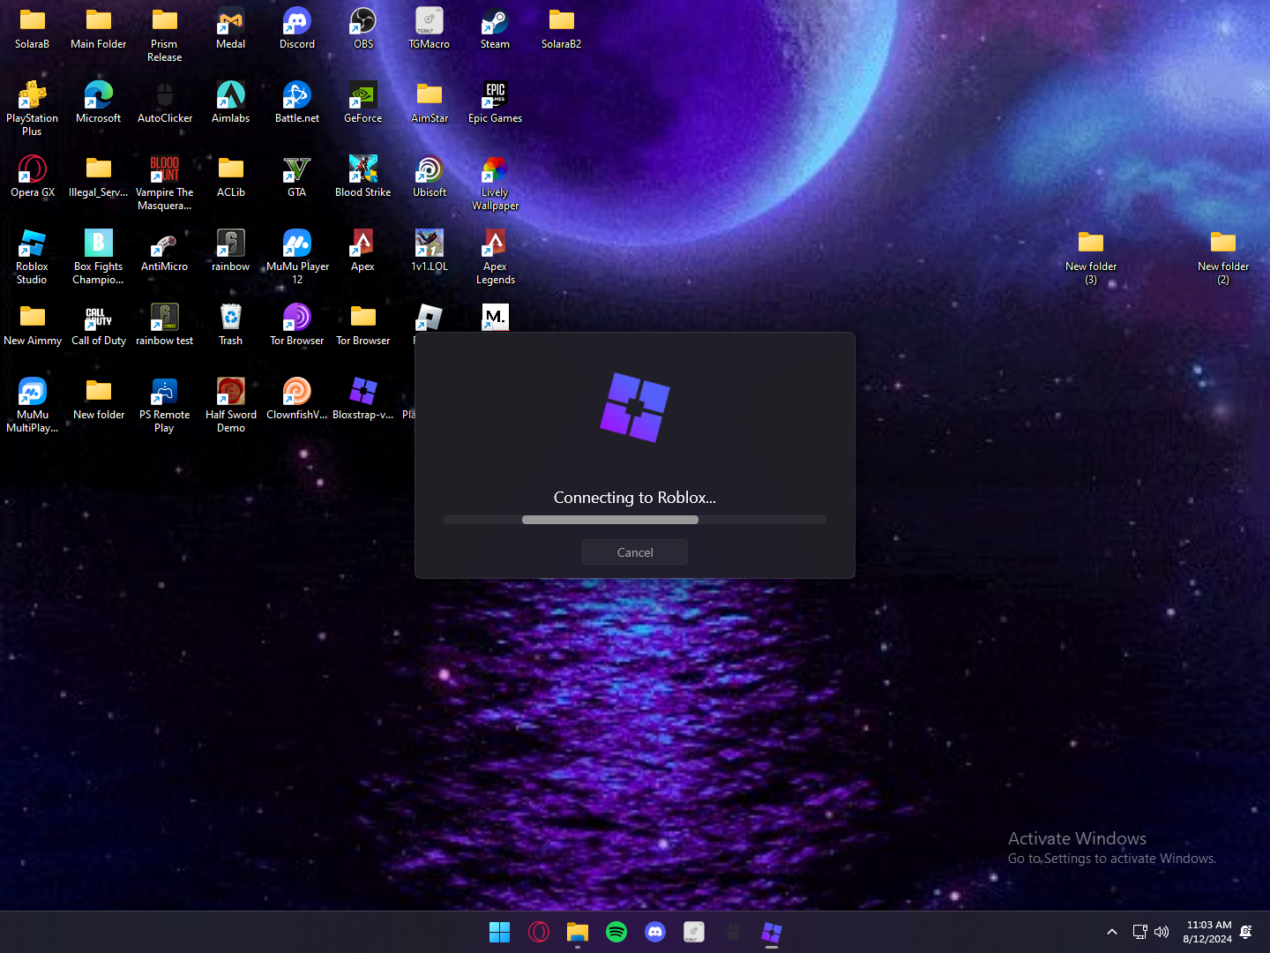Launch OBS desktop shortcut
1270x953 pixels.
tap(363, 28)
